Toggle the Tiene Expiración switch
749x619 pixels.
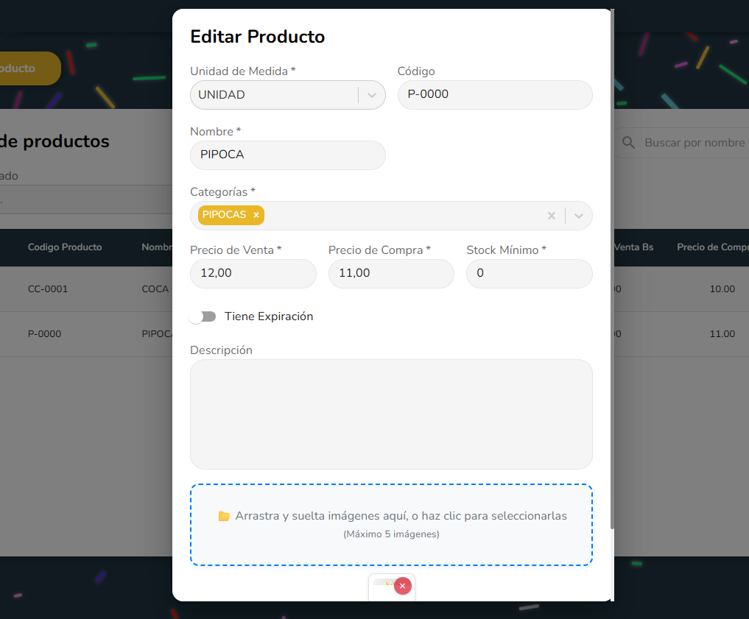pos(203,316)
